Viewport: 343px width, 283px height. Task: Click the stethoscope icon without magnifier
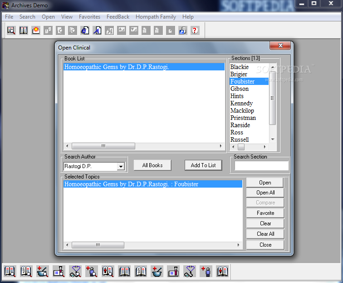click(190, 271)
